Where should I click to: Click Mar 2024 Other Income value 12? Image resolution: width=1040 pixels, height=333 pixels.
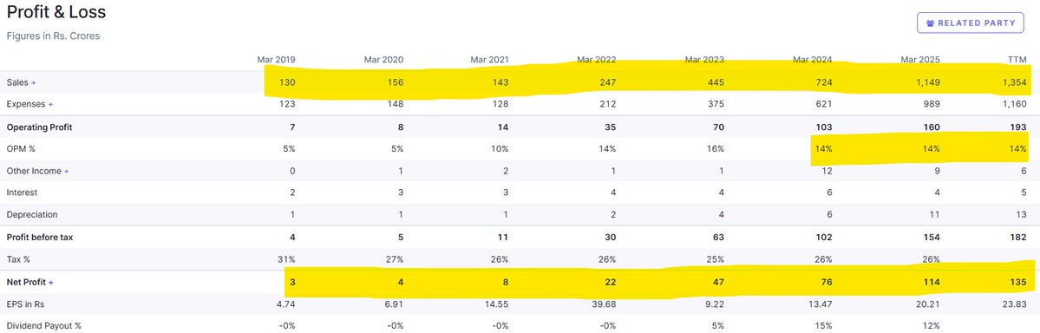tap(827, 171)
